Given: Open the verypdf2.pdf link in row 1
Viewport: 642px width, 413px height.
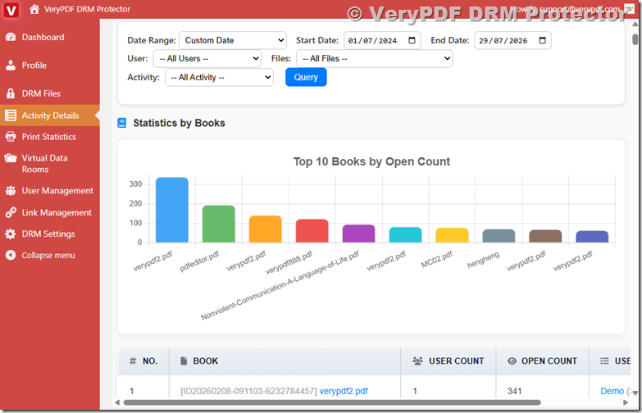Looking at the screenshot, I should coord(344,391).
